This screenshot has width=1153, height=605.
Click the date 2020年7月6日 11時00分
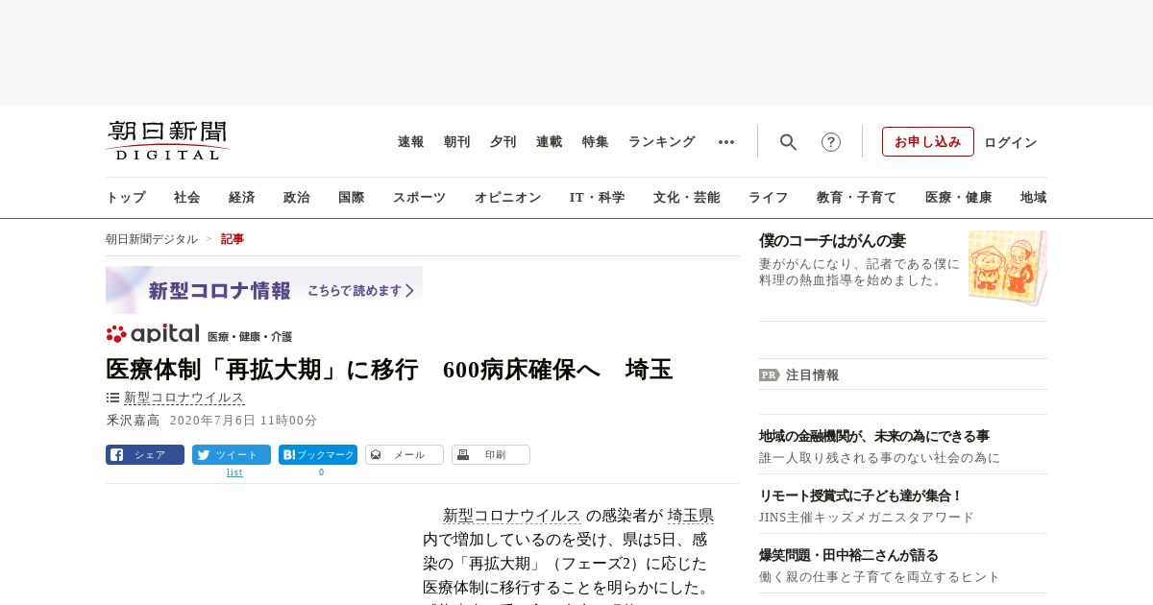click(x=243, y=421)
